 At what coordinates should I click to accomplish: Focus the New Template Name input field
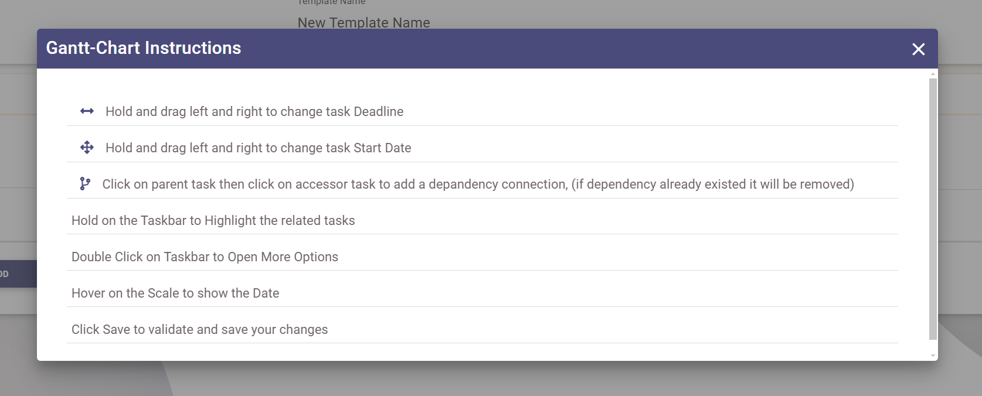363,23
